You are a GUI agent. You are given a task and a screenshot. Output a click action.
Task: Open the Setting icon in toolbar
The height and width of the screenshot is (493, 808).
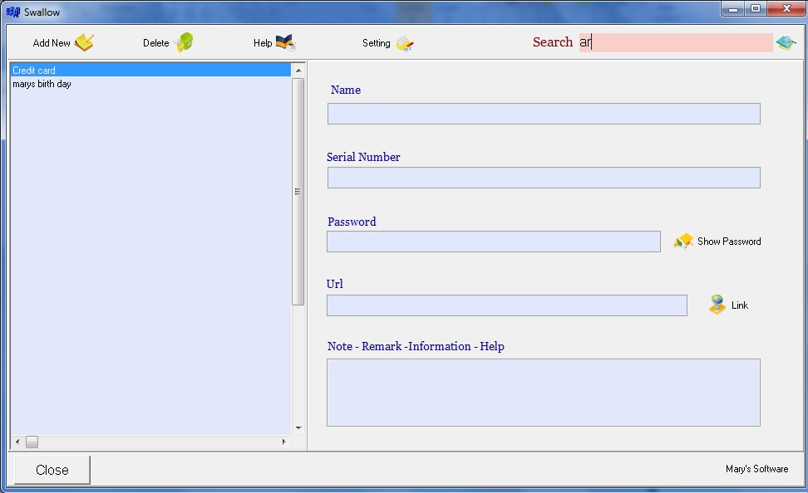pyautogui.click(x=405, y=44)
